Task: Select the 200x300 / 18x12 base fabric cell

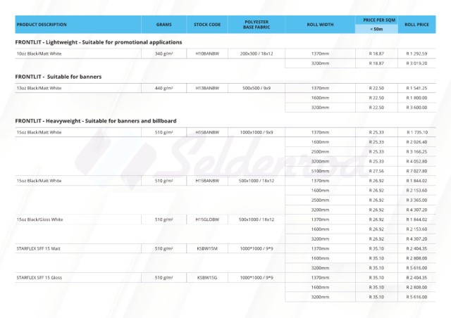Action: pos(257,53)
